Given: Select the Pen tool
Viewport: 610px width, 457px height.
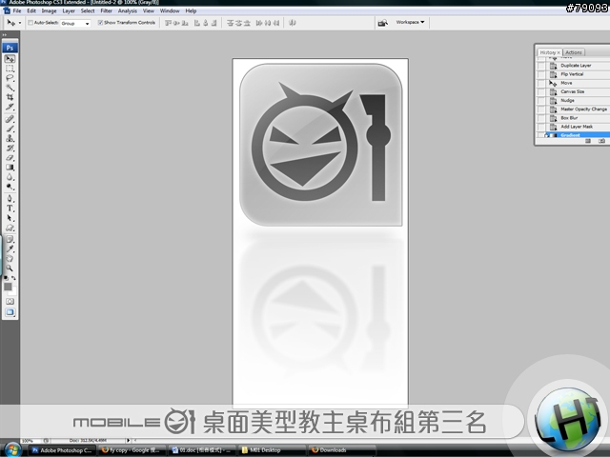Looking at the screenshot, I should [10, 199].
